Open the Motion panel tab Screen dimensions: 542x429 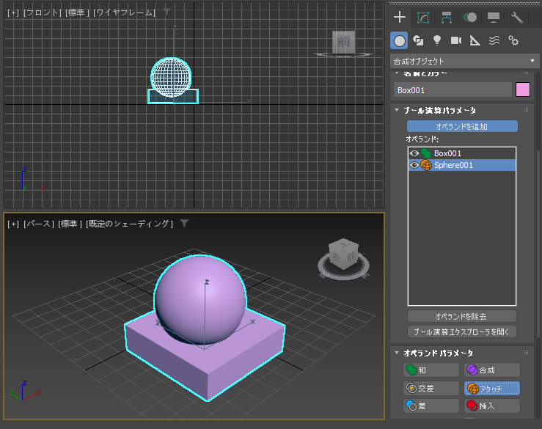pyautogui.click(x=470, y=17)
